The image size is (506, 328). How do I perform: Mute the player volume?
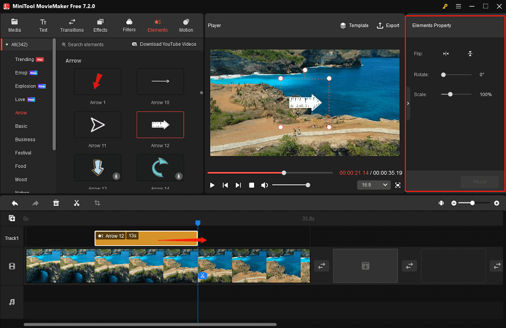tap(264, 185)
